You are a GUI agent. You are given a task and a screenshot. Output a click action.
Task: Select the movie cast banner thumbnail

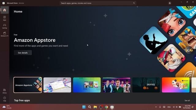116,85
